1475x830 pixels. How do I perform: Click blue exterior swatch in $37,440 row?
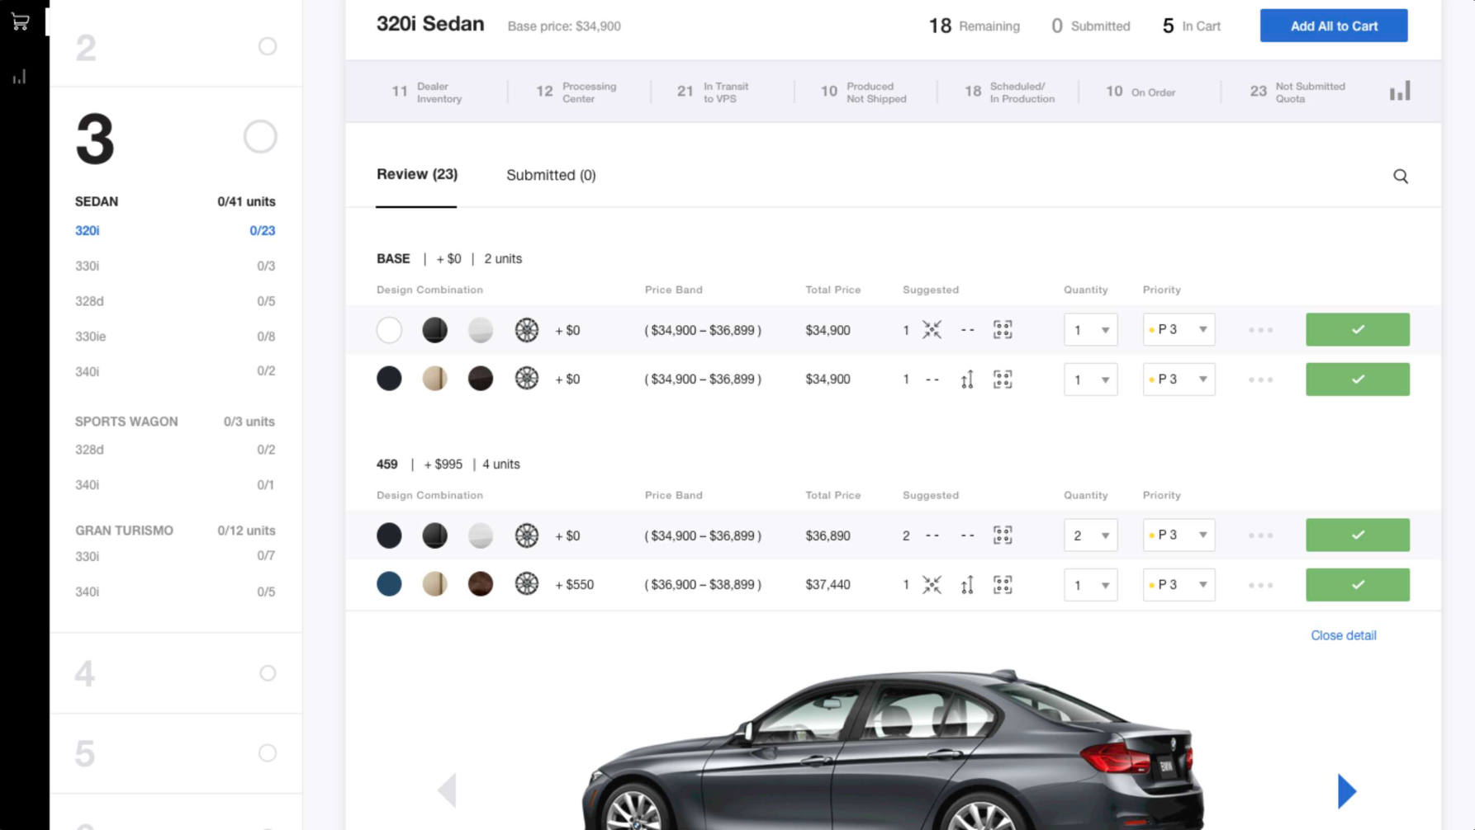(389, 584)
